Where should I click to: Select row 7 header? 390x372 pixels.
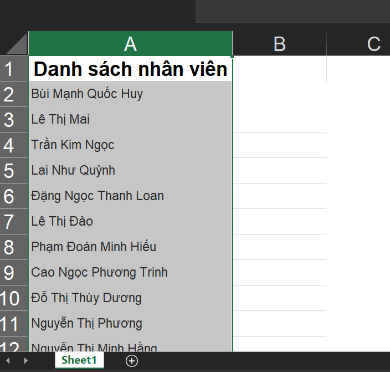14,222
